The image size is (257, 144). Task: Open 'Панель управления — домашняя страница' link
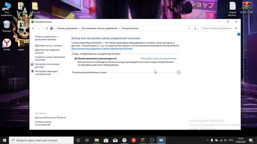(47, 38)
